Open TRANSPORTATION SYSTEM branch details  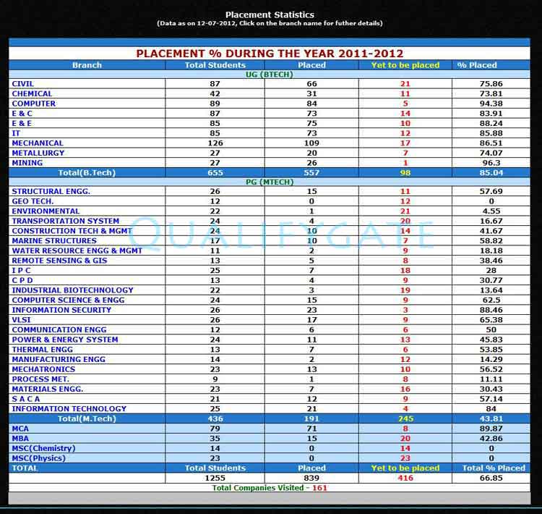pyautogui.click(x=65, y=221)
